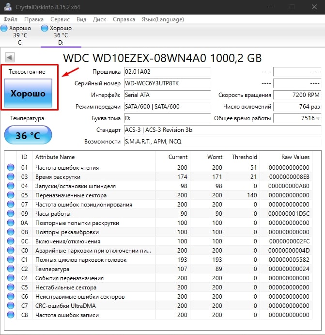Click the ID column header
This screenshot has height=335, width=325.
point(25,157)
